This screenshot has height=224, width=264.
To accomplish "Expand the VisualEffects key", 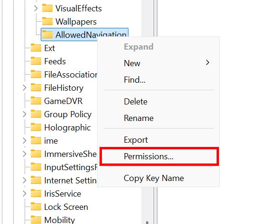I will coord(36,8).
